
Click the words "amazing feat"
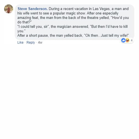point(28,18)
